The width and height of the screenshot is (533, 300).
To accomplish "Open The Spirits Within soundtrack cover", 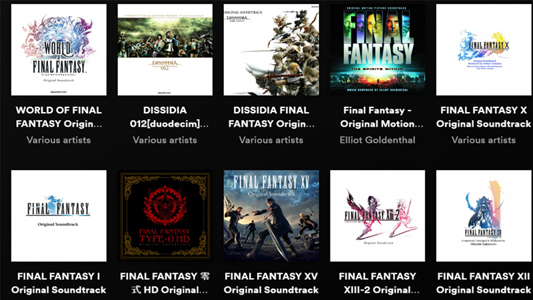I will pyautogui.click(x=377, y=49).
